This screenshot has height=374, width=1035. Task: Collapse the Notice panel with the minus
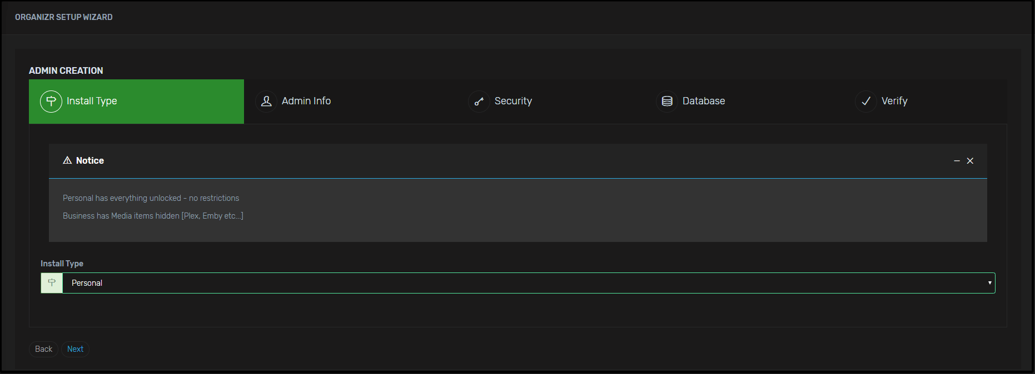(957, 161)
